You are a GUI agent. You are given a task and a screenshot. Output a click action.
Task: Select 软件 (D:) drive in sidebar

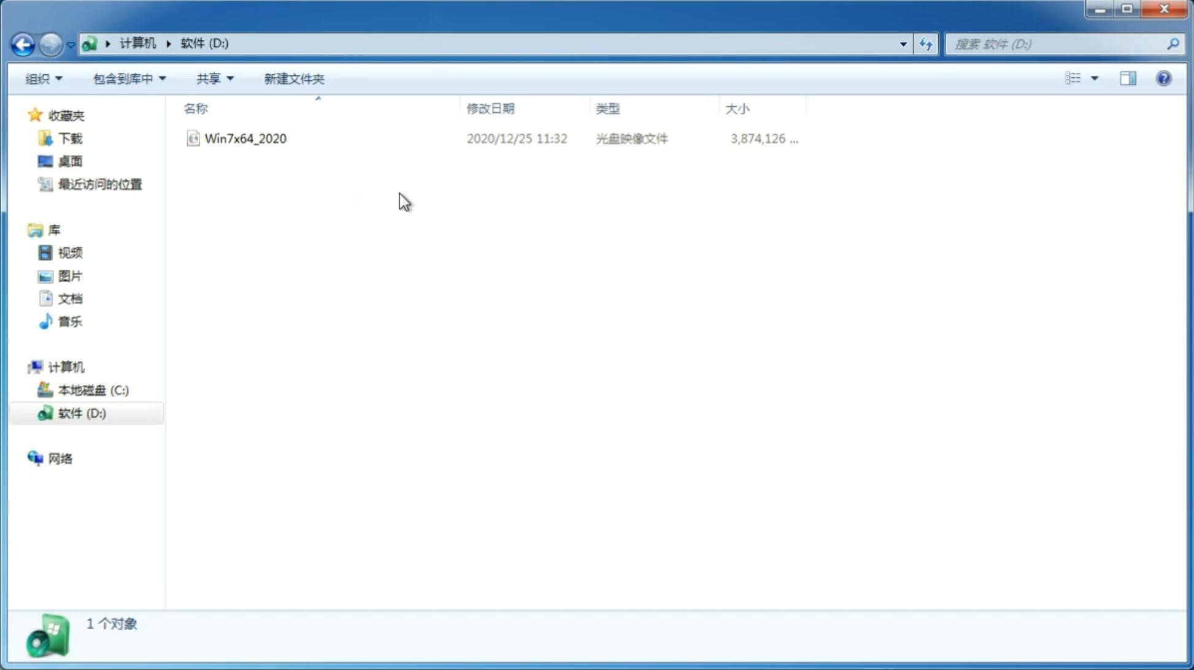pos(82,413)
